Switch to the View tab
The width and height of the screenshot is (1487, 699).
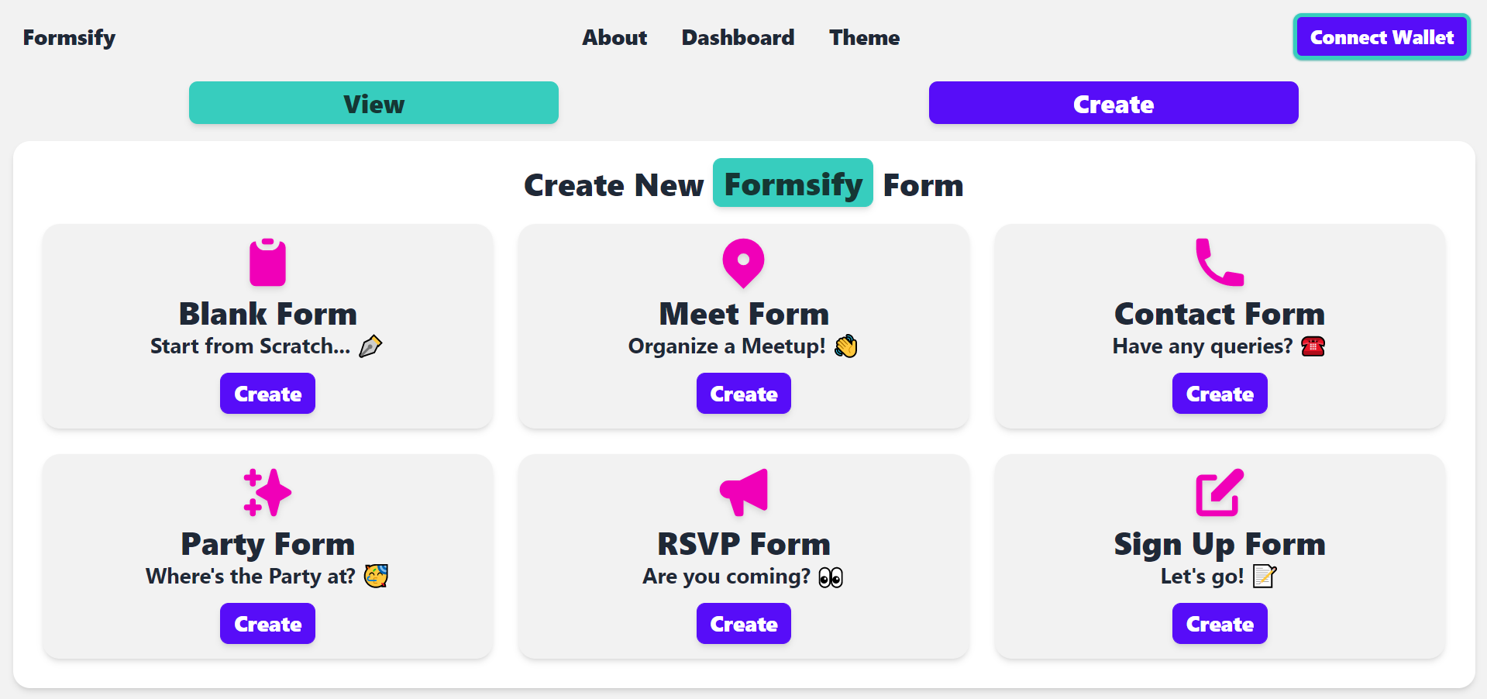pos(373,103)
